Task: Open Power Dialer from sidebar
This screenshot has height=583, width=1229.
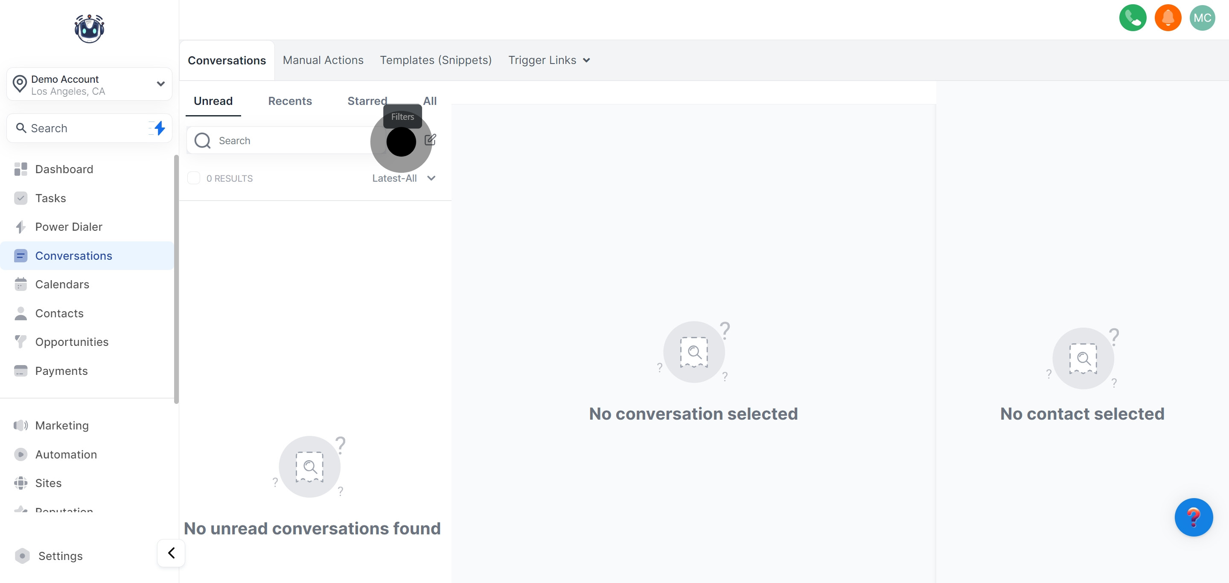Action: pyautogui.click(x=69, y=227)
